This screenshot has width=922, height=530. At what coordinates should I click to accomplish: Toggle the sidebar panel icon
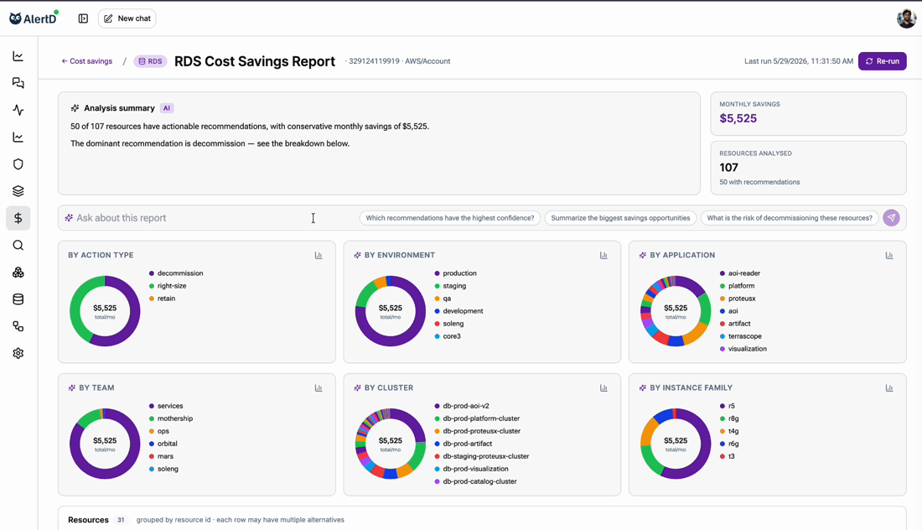pos(83,18)
